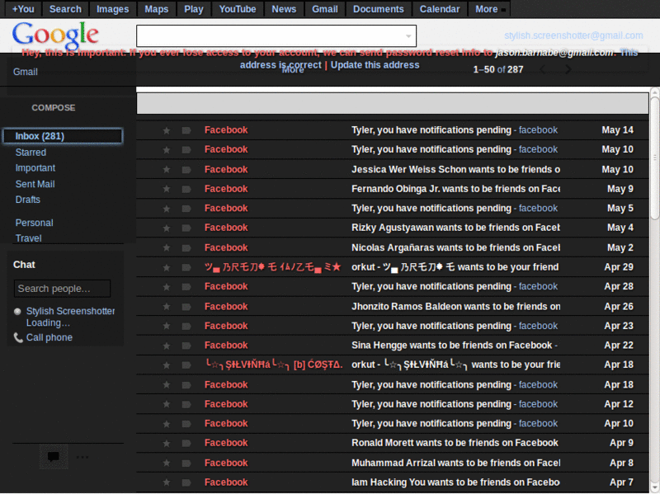Mark May 14 Facebook email as important

[x=186, y=130]
